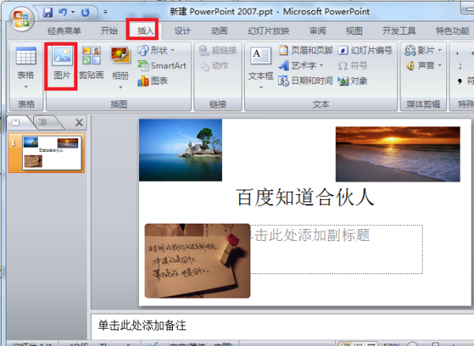474x346 pixels.
Task: Select the sunset beach picture on slide
Action: click(x=398, y=154)
